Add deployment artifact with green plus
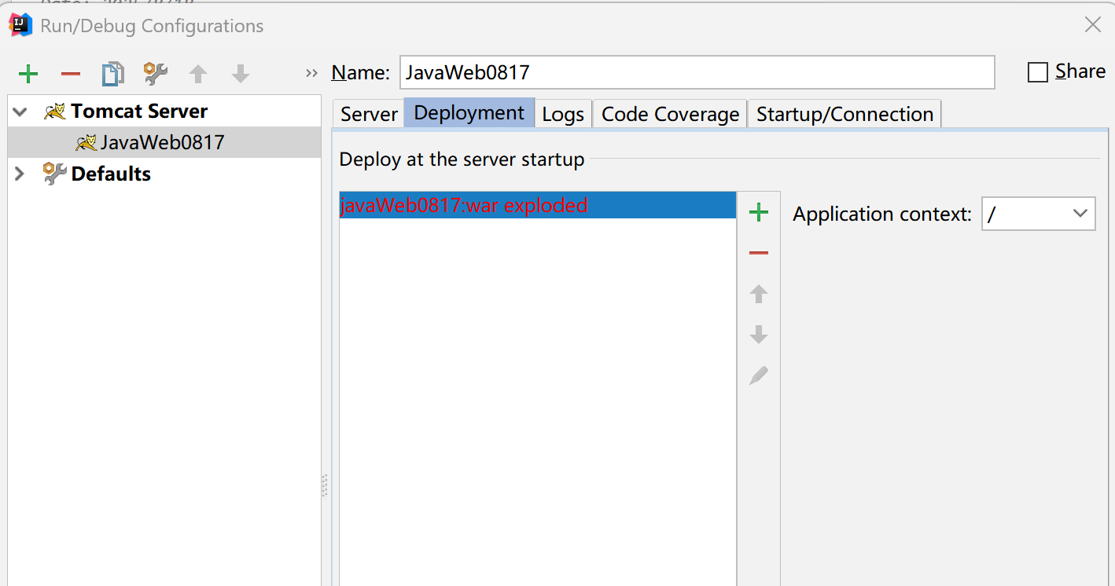The image size is (1115, 586). coord(759,212)
